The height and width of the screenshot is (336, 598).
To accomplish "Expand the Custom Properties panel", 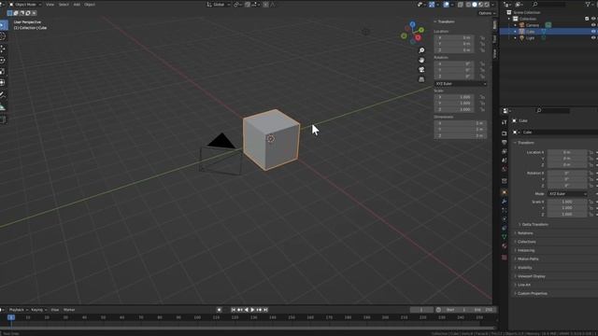I will tap(533, 293).
